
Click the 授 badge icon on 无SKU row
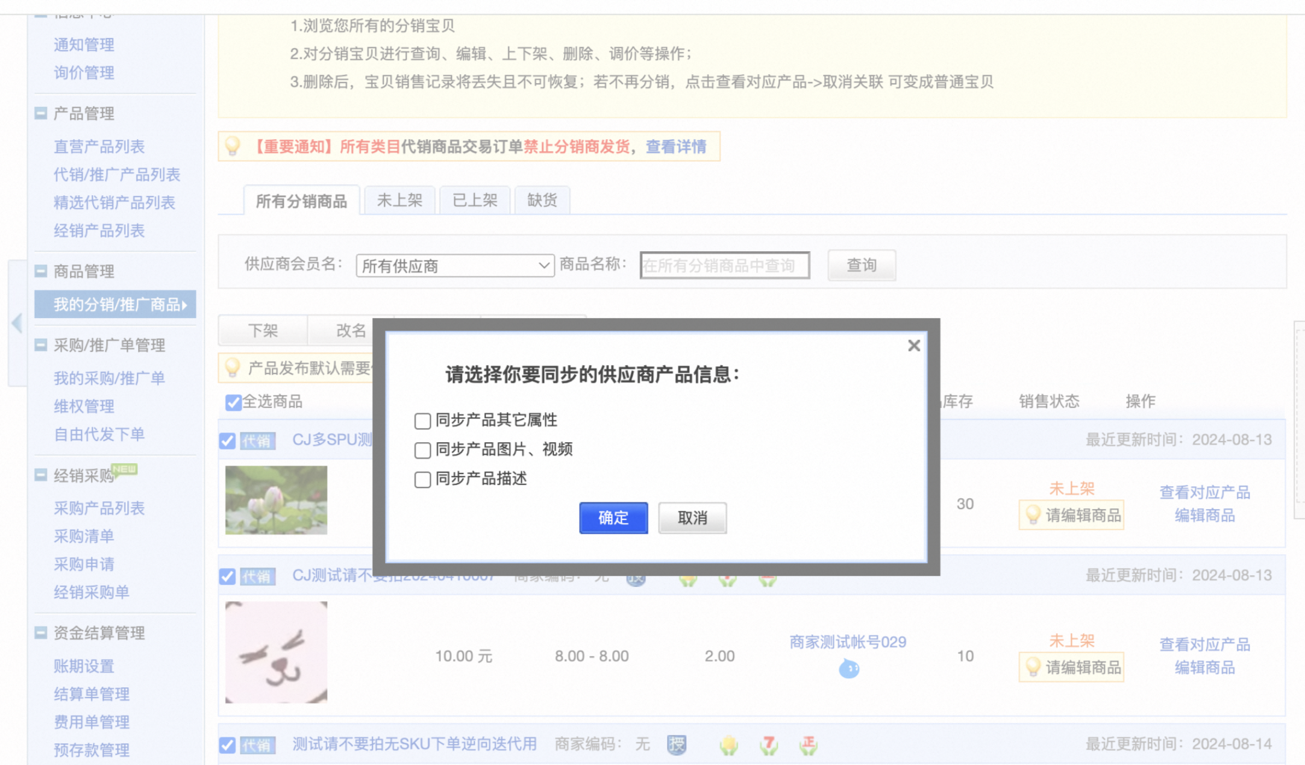(677, 745)
